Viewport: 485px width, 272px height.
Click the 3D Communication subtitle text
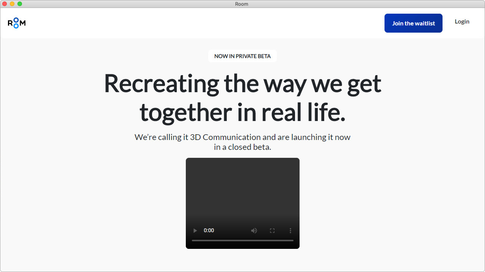point(242,142)
